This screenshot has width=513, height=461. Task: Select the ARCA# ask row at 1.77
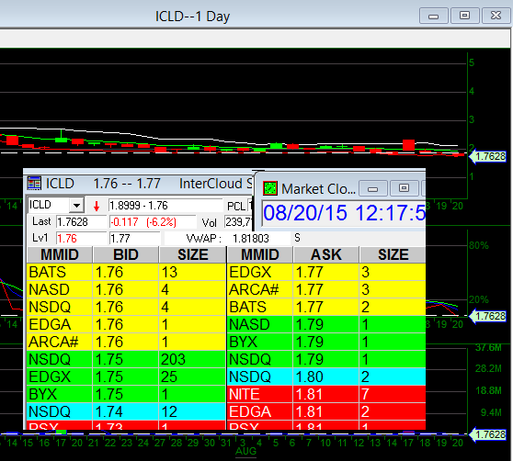click(x=326, y=289)
